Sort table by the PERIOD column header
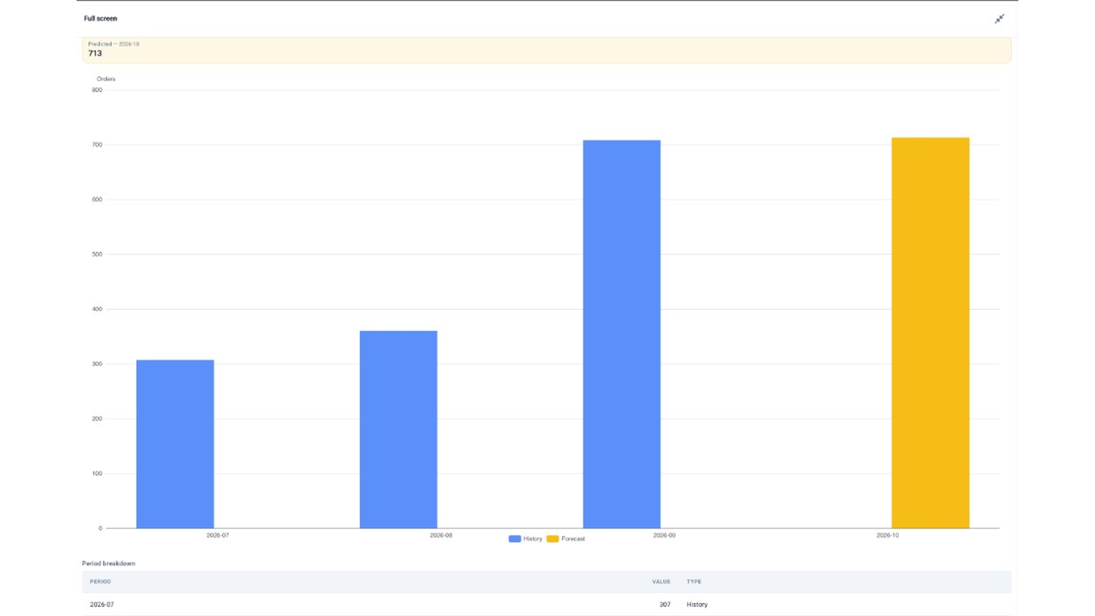Image resolution: width=1095 pixels, height=616 pixels. (x=100, y=582)
